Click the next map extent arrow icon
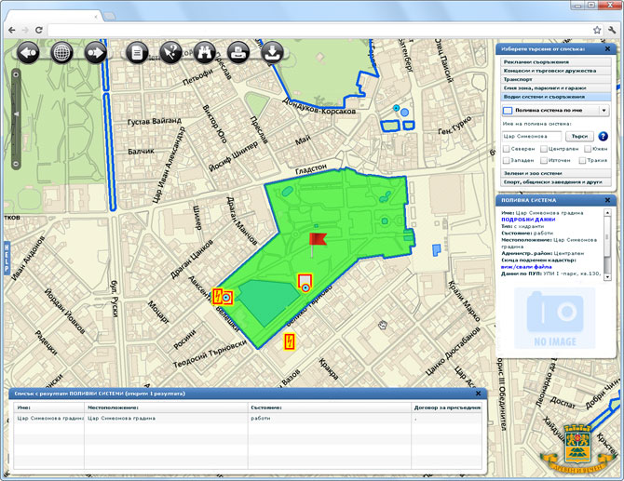The width and height of the screenshot is (624, 481). (x=96, y=52)
